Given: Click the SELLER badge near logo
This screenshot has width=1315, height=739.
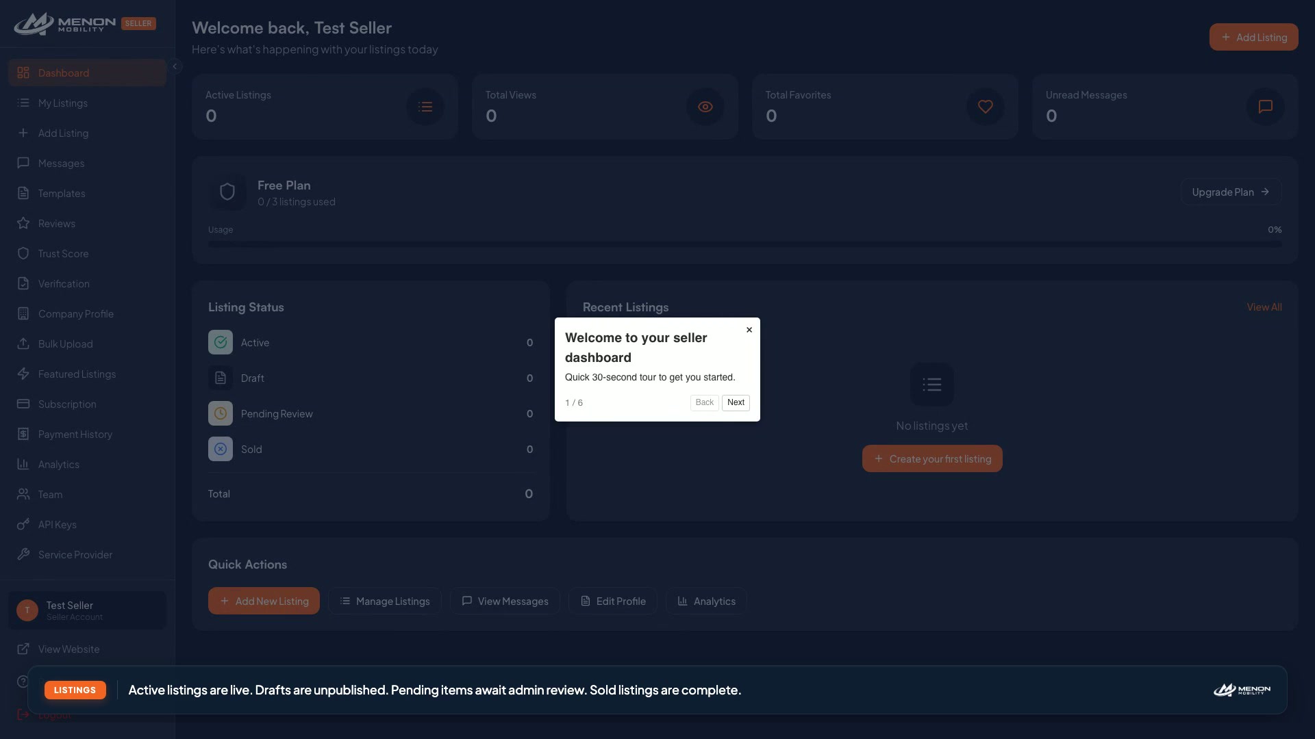Looking at the screenshot, I should pyautogui.click(x=138, y=23).
